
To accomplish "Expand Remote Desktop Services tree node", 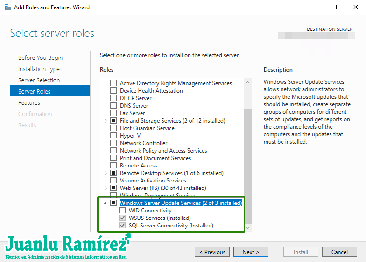I will tap(106, 173).
